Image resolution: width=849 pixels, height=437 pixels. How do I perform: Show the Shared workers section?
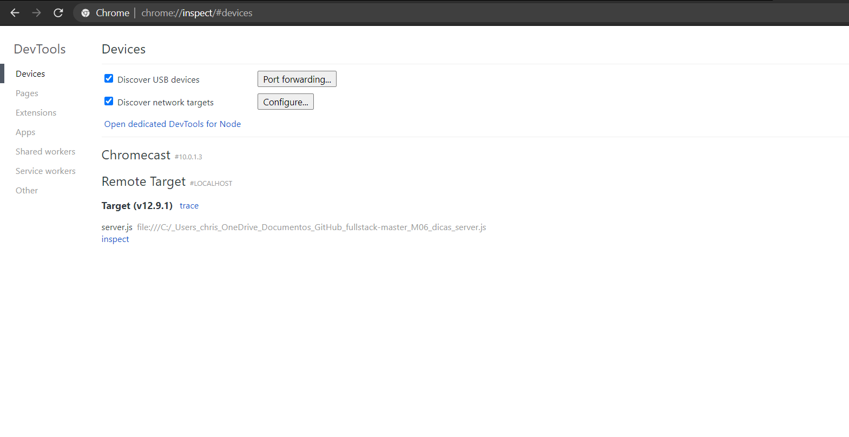[45, 152]
